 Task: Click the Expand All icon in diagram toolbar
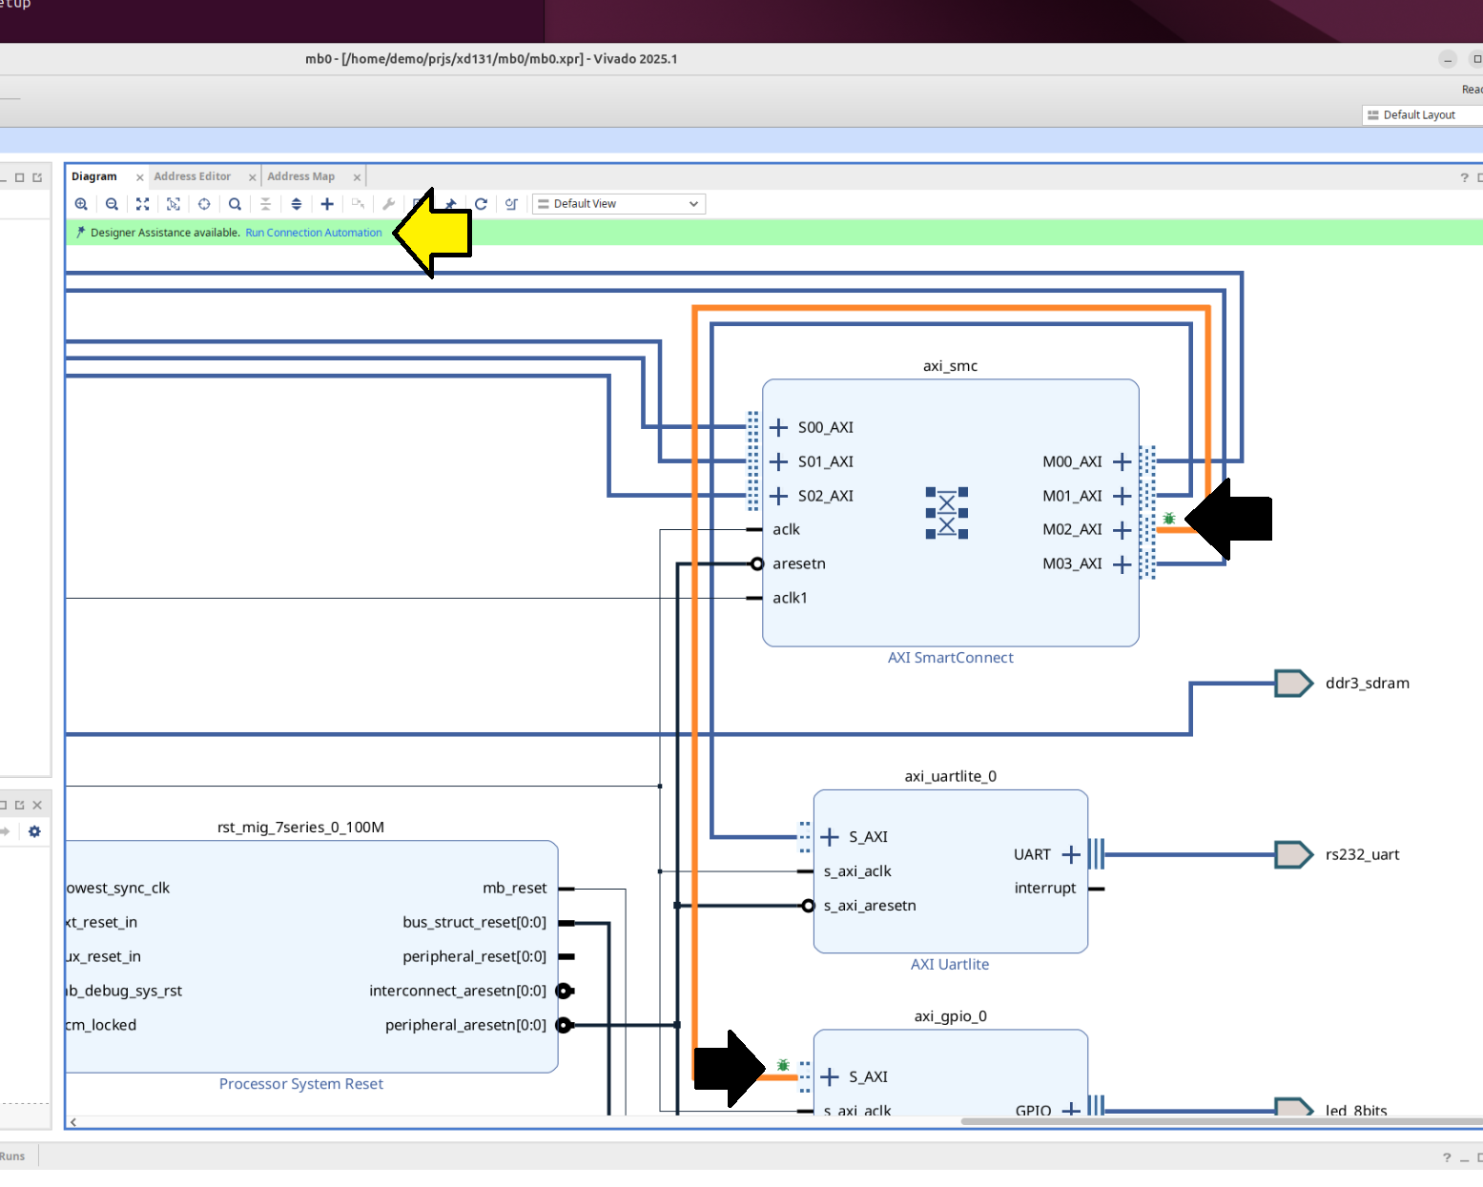point(297,204)
